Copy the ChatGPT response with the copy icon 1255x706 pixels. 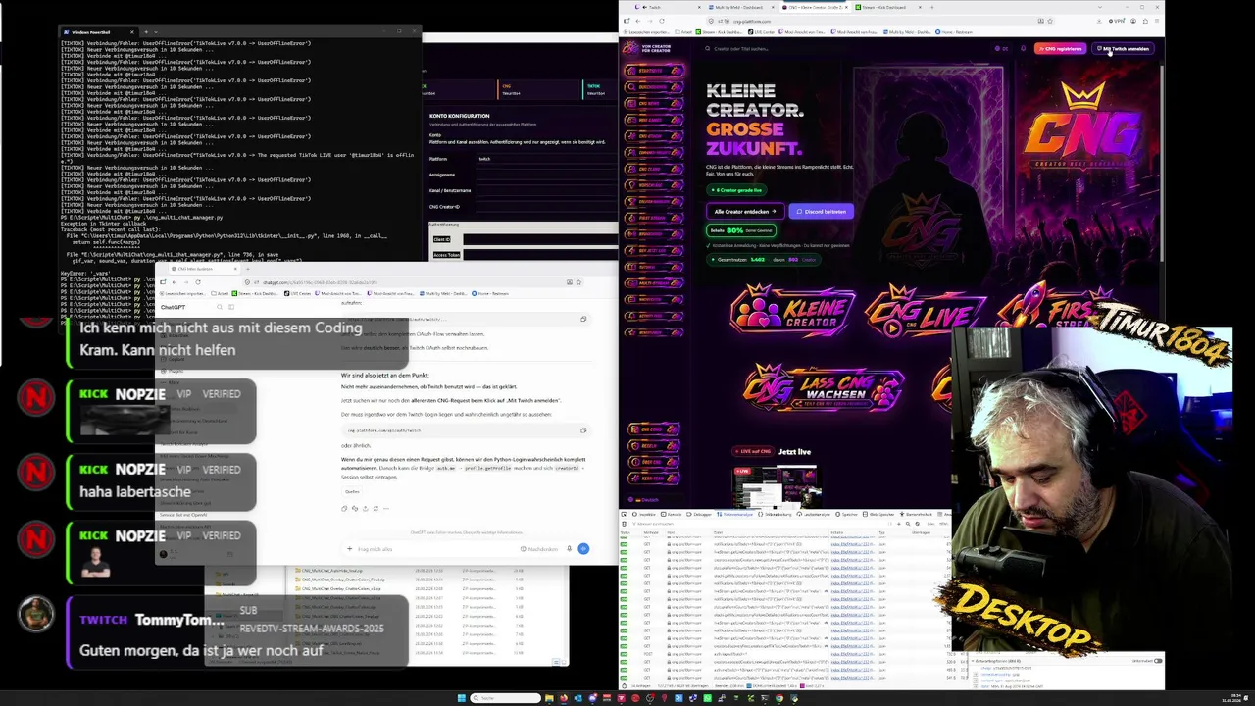(x=344, y=508)
